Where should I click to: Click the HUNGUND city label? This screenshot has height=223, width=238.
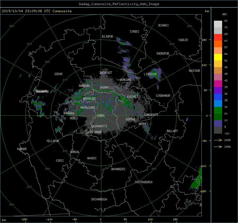point(125,80)
